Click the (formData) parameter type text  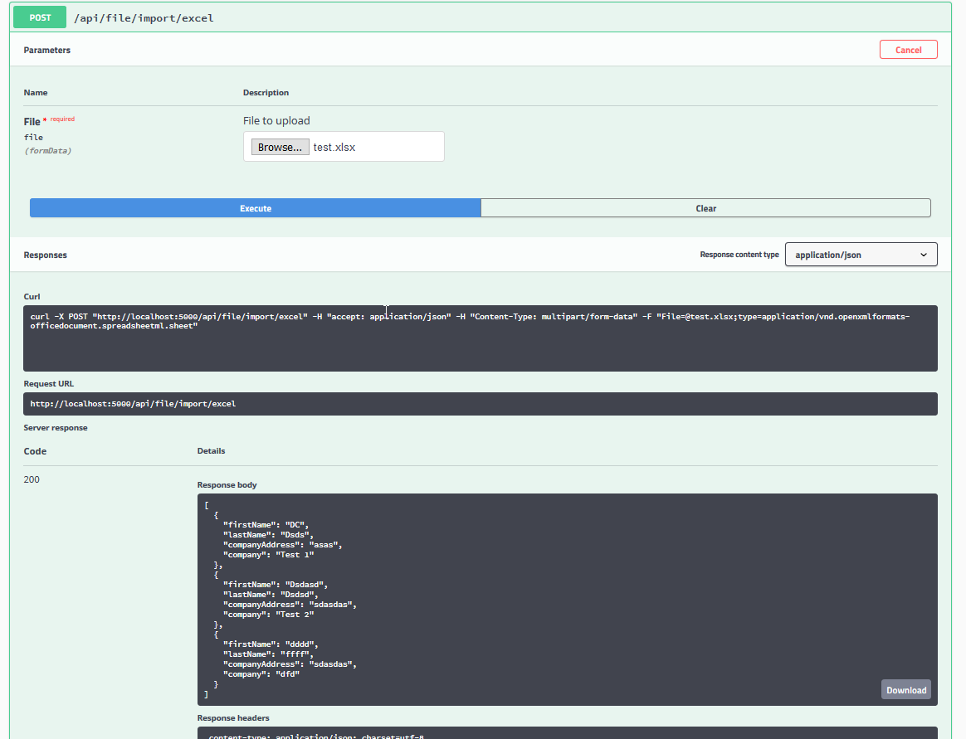[x=47, y=151]
